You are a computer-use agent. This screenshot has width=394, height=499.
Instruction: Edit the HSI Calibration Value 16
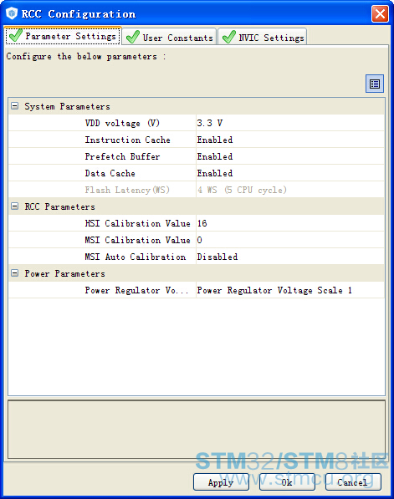[x=290, y=223]
